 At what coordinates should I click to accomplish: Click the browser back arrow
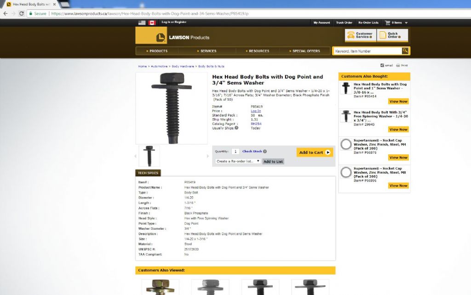[5, 13]
